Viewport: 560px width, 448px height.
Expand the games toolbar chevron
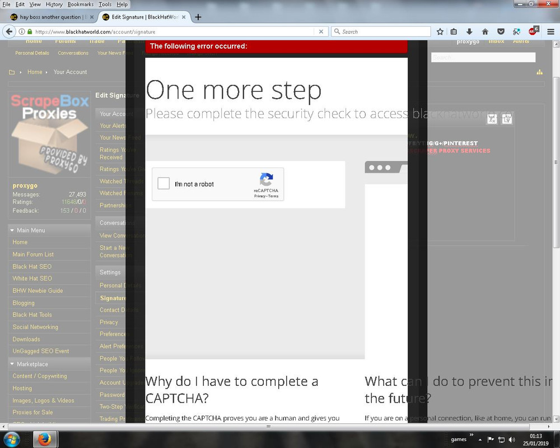point(471,435)
